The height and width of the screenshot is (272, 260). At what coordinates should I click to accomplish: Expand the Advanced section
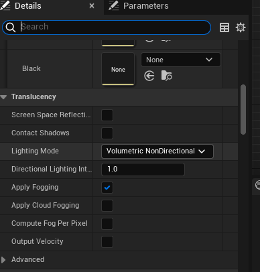pos(3,260)
